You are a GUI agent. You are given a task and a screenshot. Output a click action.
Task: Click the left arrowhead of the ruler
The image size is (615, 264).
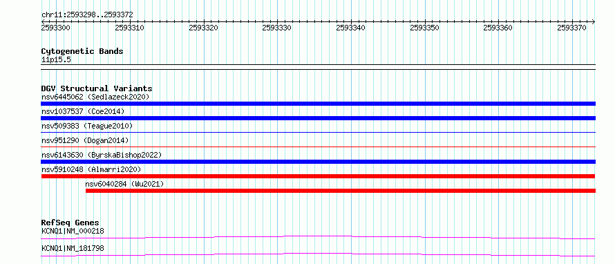tap(43, 21)
